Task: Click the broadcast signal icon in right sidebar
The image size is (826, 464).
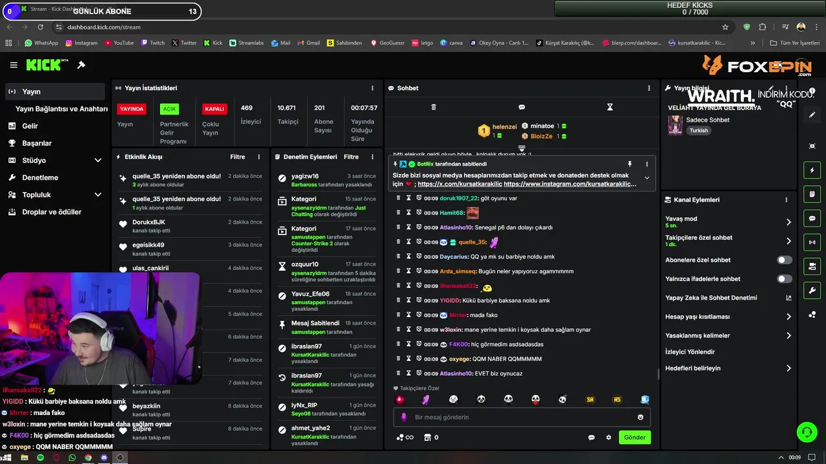Action: tap(812, 242)
